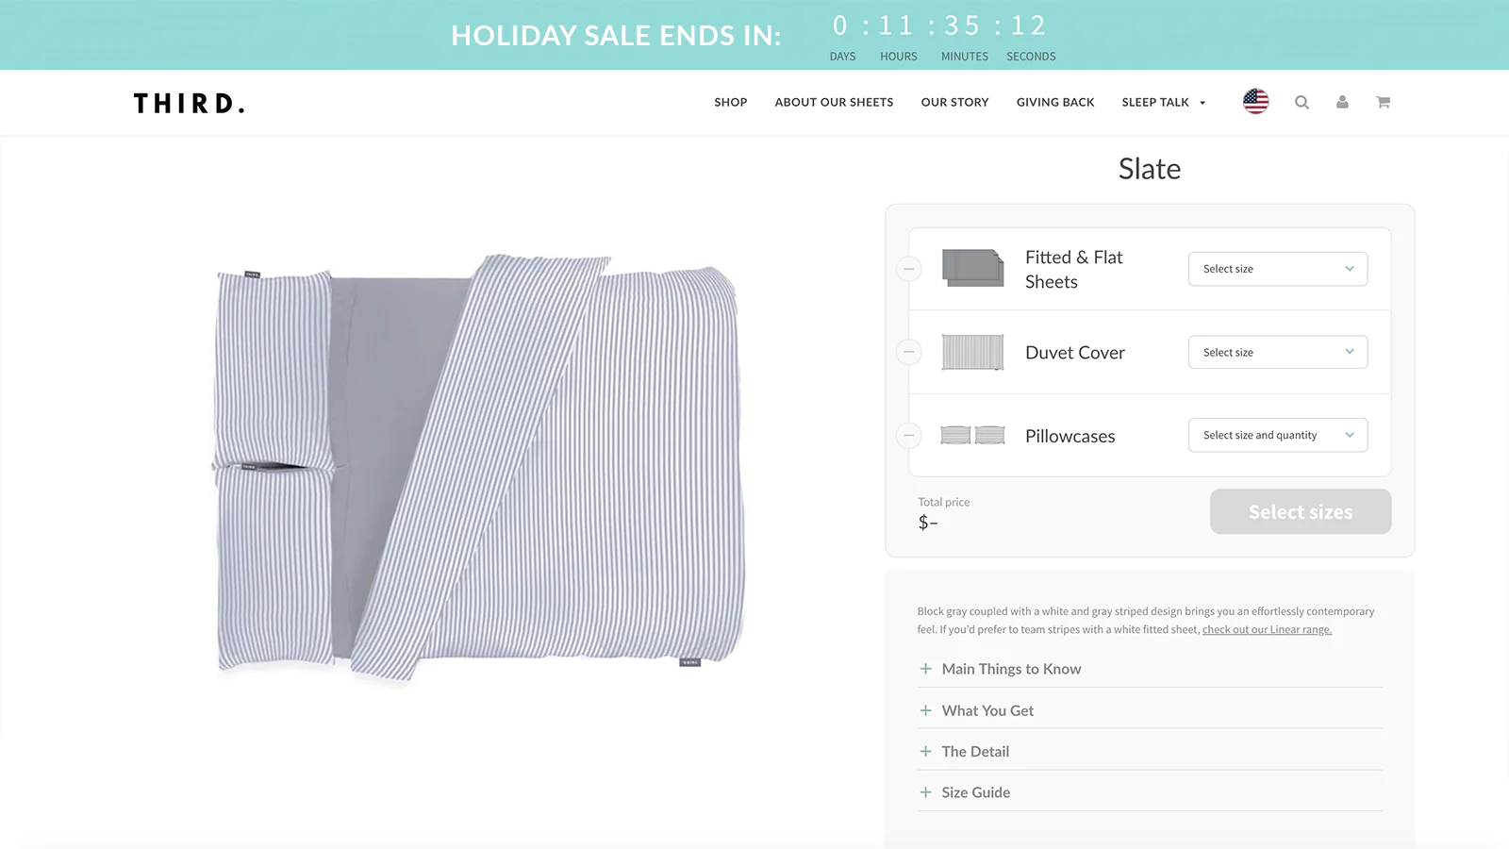Image resolution: width=1509 pixels, height=849 pixels.
Task: Click the user account icon
Action: pos(1342,103)
